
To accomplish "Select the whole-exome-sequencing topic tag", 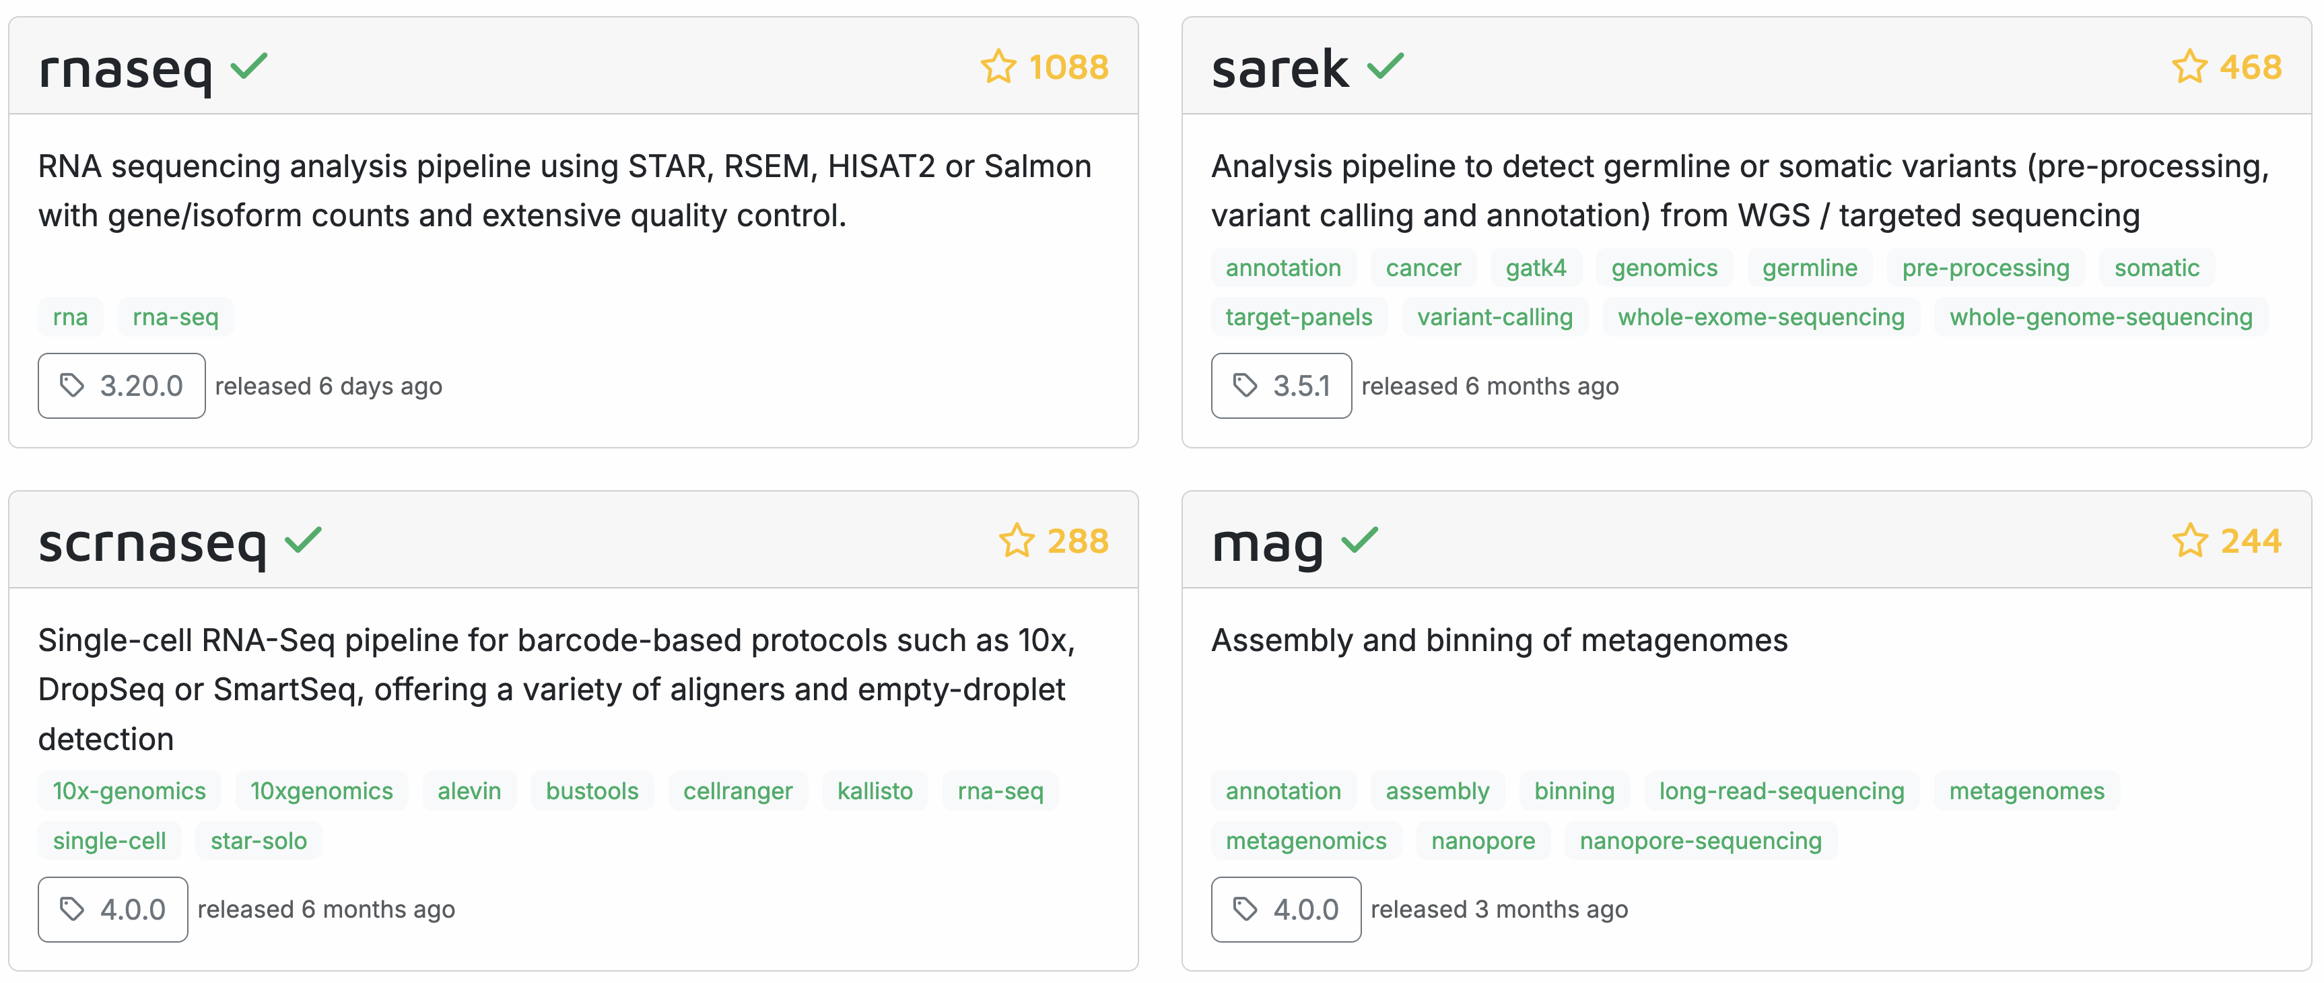I will 1761,317.
